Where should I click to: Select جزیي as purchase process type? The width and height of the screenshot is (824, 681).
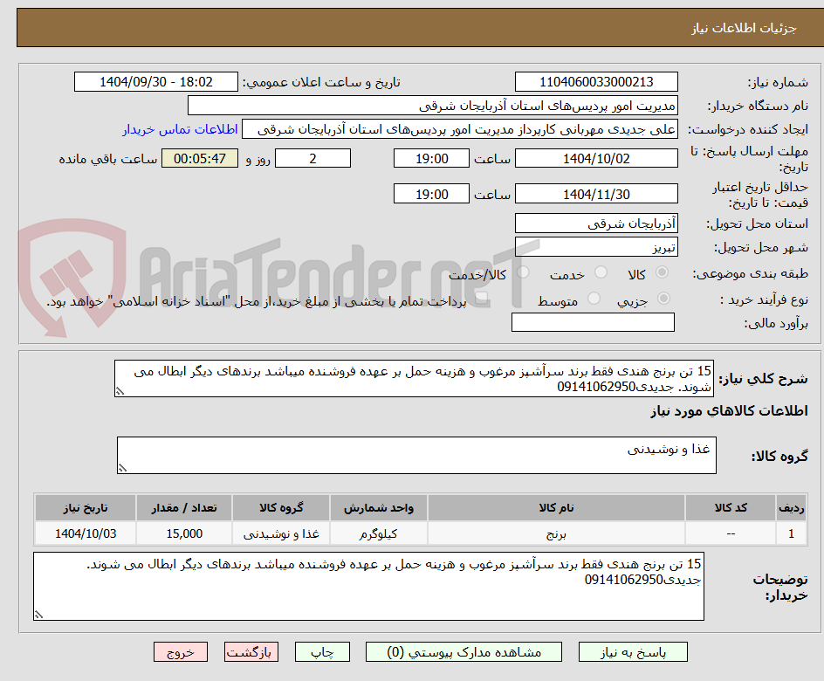pos(663,297)
